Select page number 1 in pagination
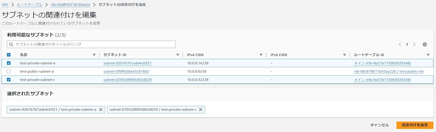The image size is (436, 132). coord(407,44)
